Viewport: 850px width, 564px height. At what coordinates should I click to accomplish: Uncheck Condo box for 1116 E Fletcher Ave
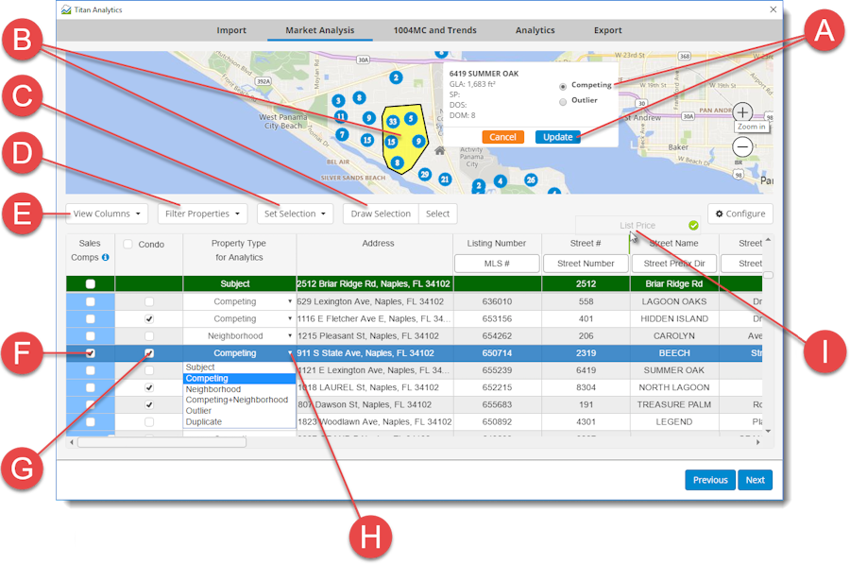[149, 319]
